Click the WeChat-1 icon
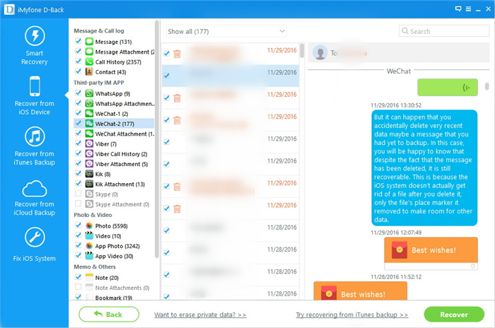495x328 pixels. click(x=89, y=113)
